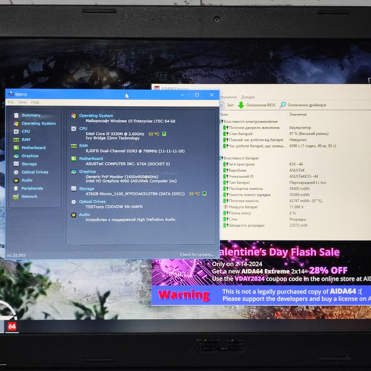The width and height of the screenshot is (371, 371).
Task: Open the Довідка menu in AIDA64
Action: (248, 97)
